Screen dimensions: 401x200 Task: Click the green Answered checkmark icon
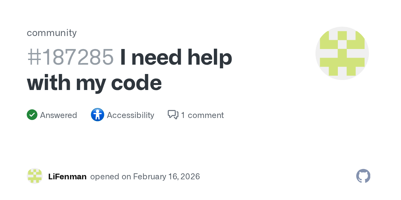(x=32, y=115)
